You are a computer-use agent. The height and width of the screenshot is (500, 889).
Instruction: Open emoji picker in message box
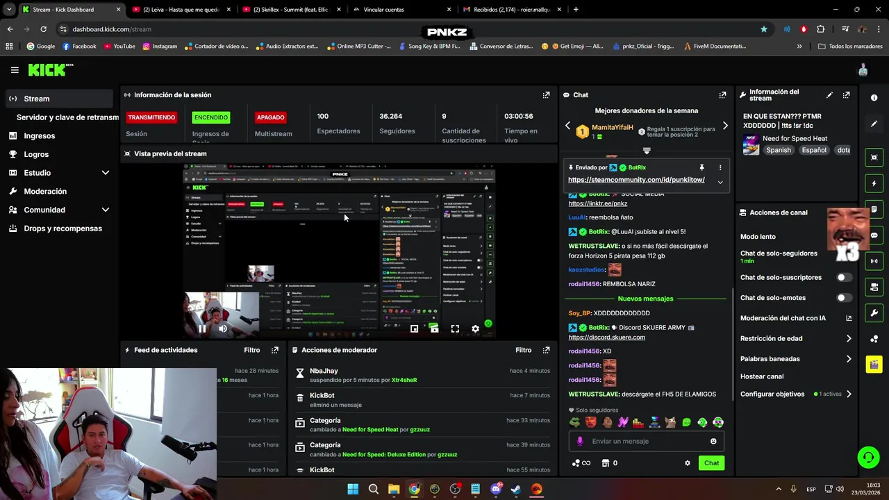(x=713, y=442)
